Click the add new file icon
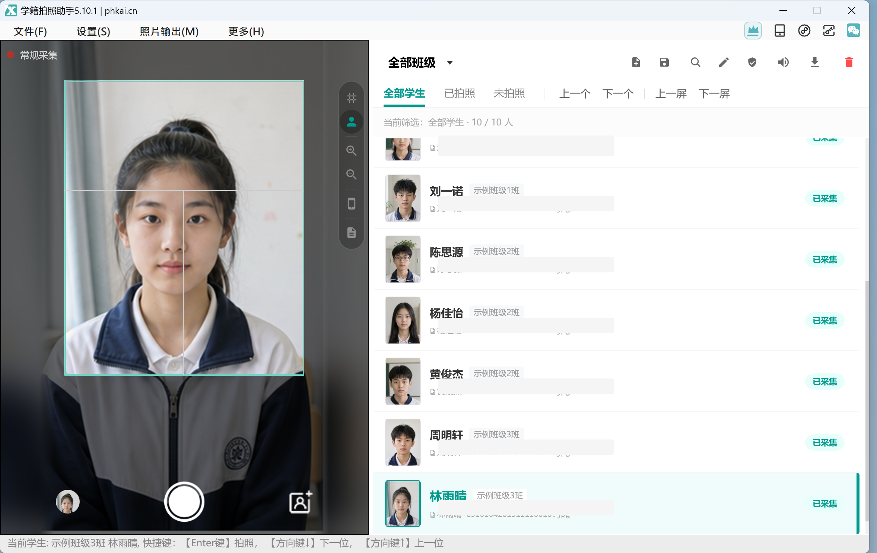The height and width of the screenshot is (553, 877). point(636,62)
